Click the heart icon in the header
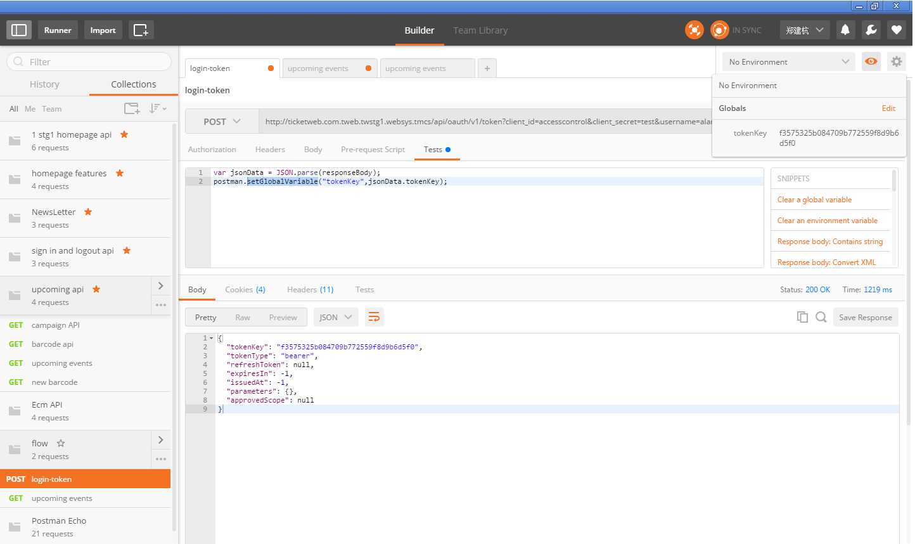The image size is (915, 544). tap(896, 30)
